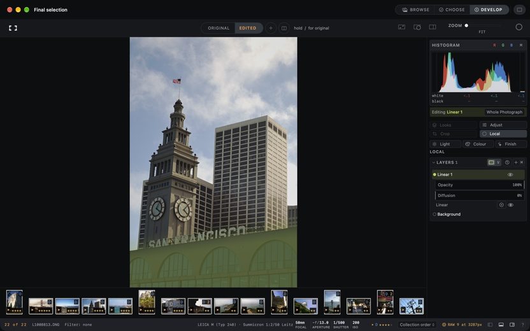Click the star rating in status bar

(x=385, y=325)
